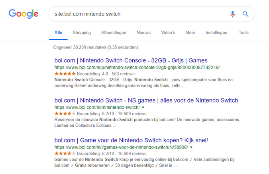Screen dimensions: 269x174
Task: Select the Alle tab
Action: [58, 33]
